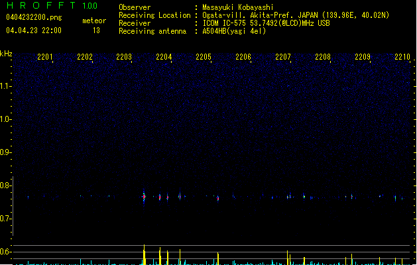Click the Observer field label
This screenshot has height=265, width=417.
(x=135, y=7)
